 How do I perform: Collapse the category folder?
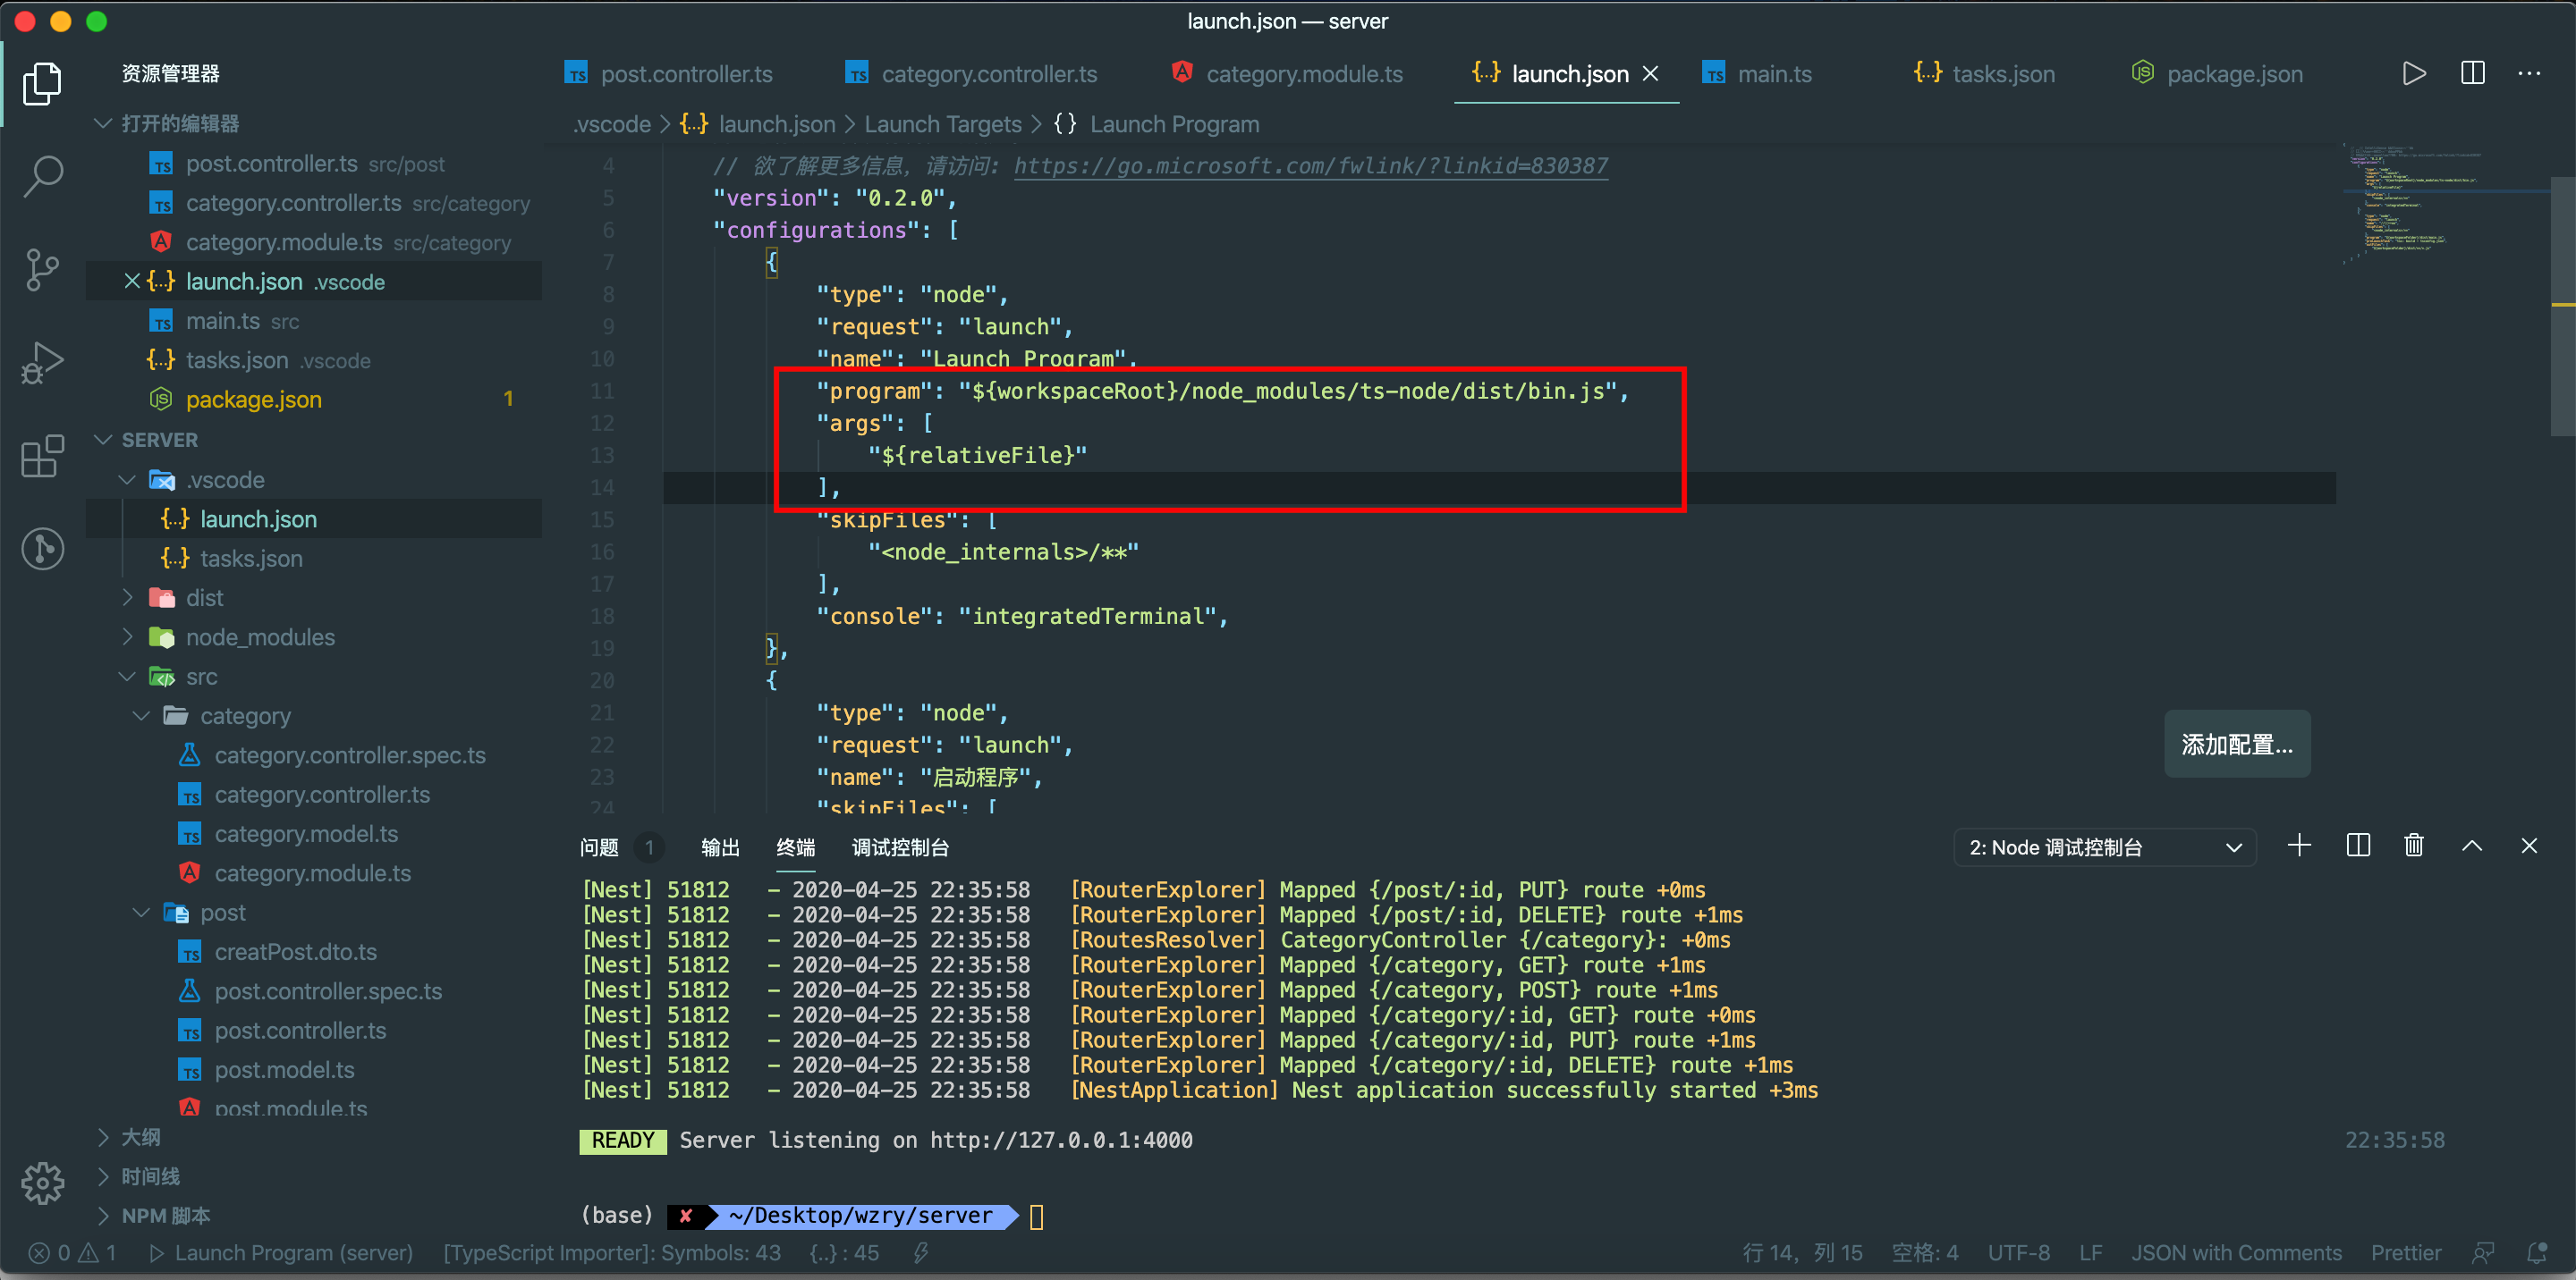coord(141,715)
